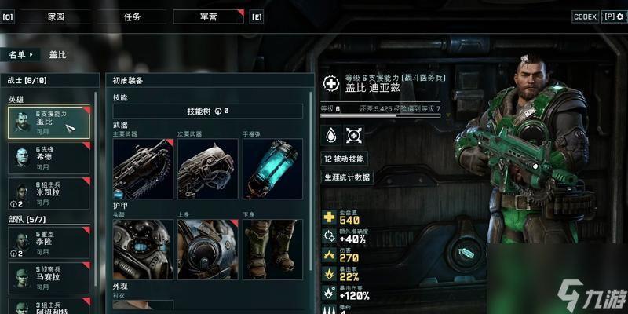The image size is (628, 314).
Task: Select the primary weapon Lancer slot
Action: tap(143, 169)
